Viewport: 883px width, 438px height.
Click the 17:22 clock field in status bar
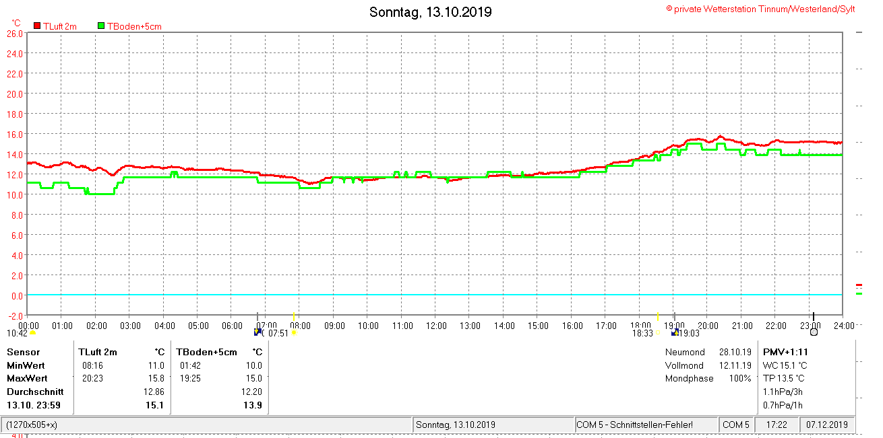pos(777,425)
